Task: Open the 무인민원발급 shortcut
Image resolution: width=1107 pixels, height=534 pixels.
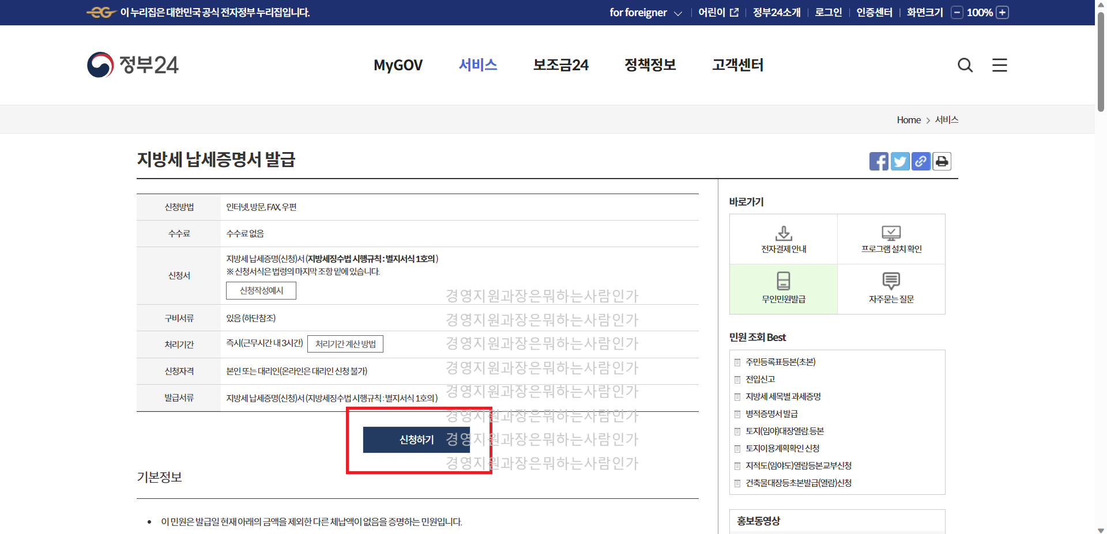Action: [x=783, y=289]
